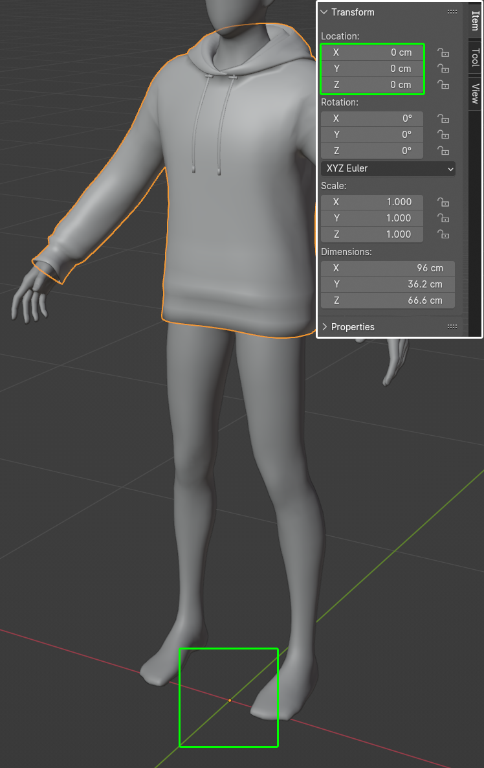The image size is (484, 768).
Task: Click the Dimensions Z field showing 66.6 cm
Action: coord(388,300)
